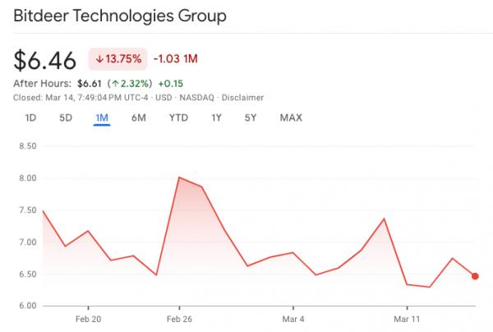Select the active 1M range tab
The width and height of the screenshot is (493, 332).
click(x=102, y=118)
